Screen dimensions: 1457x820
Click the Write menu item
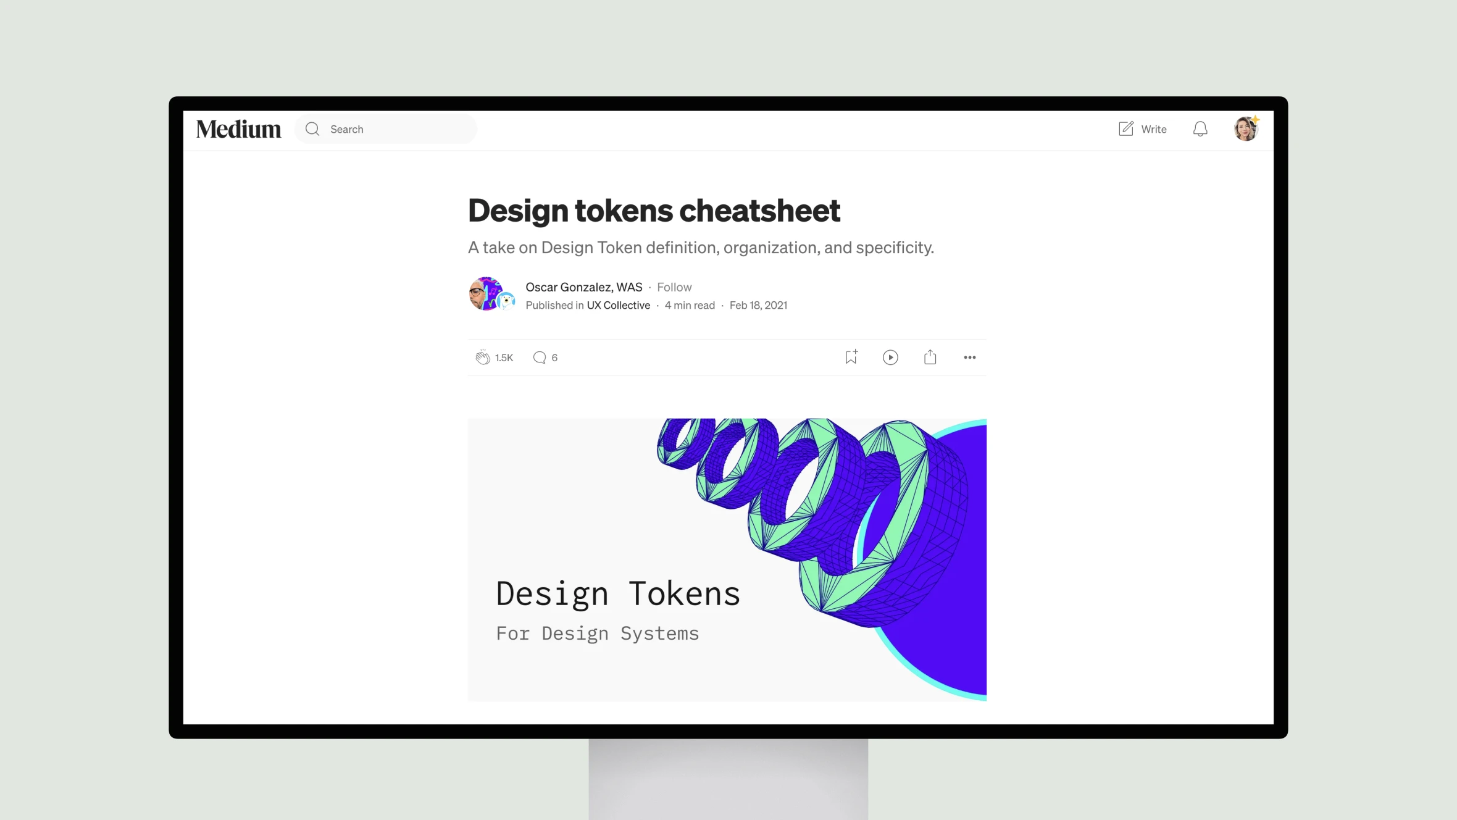tap(1142, 128)
